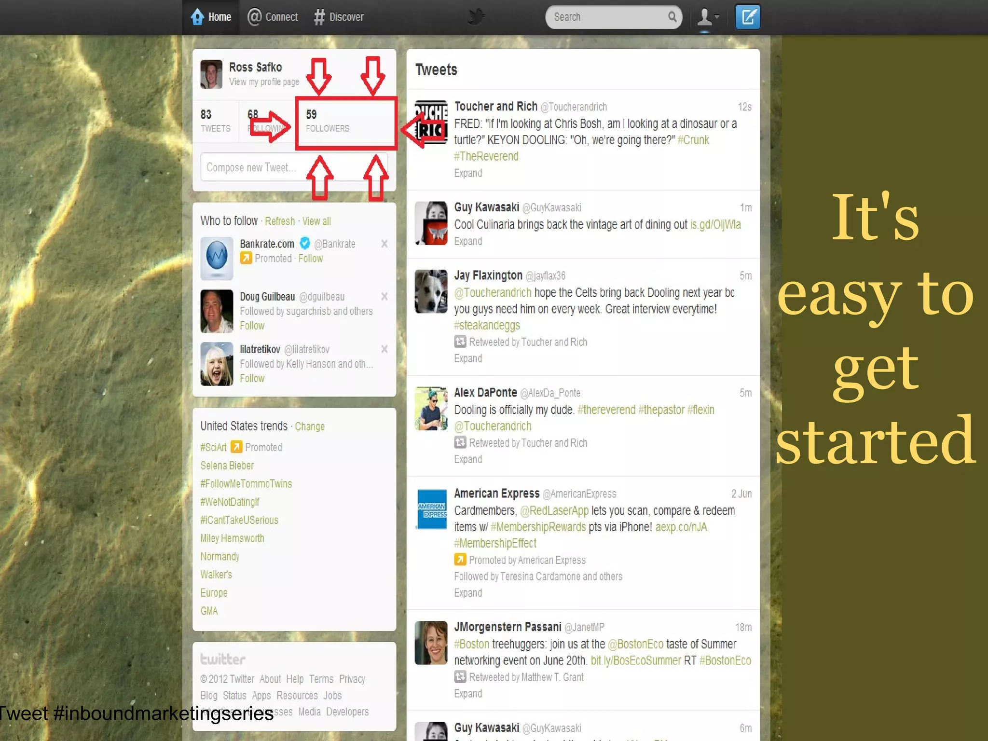This screenshot has width=988, height=741.
Task: Click promoted icon next to #SciArt
Action: coord(236,447)
